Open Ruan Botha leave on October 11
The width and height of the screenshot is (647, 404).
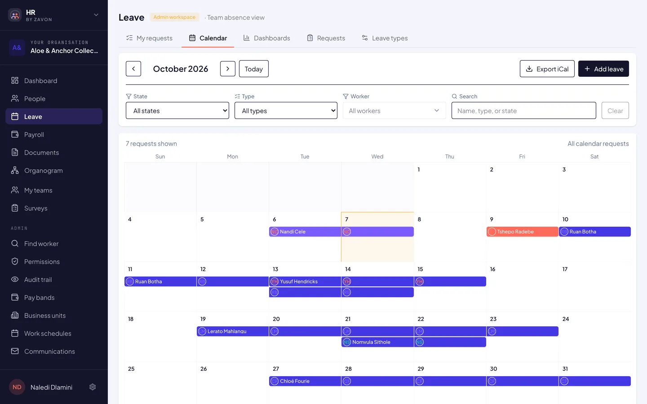click(x=160, y=281)
